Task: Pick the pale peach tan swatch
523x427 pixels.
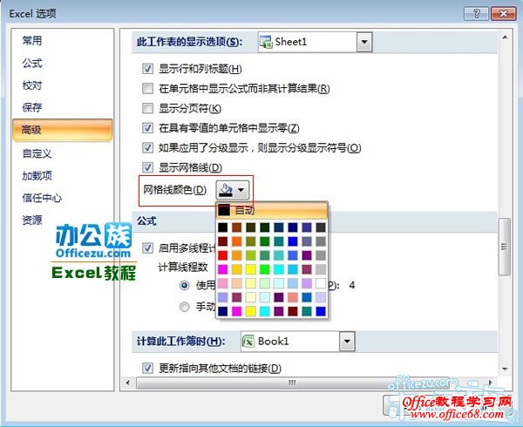Action: point(237,283)
